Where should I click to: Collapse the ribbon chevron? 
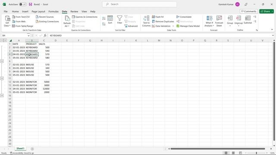[272, 30]
